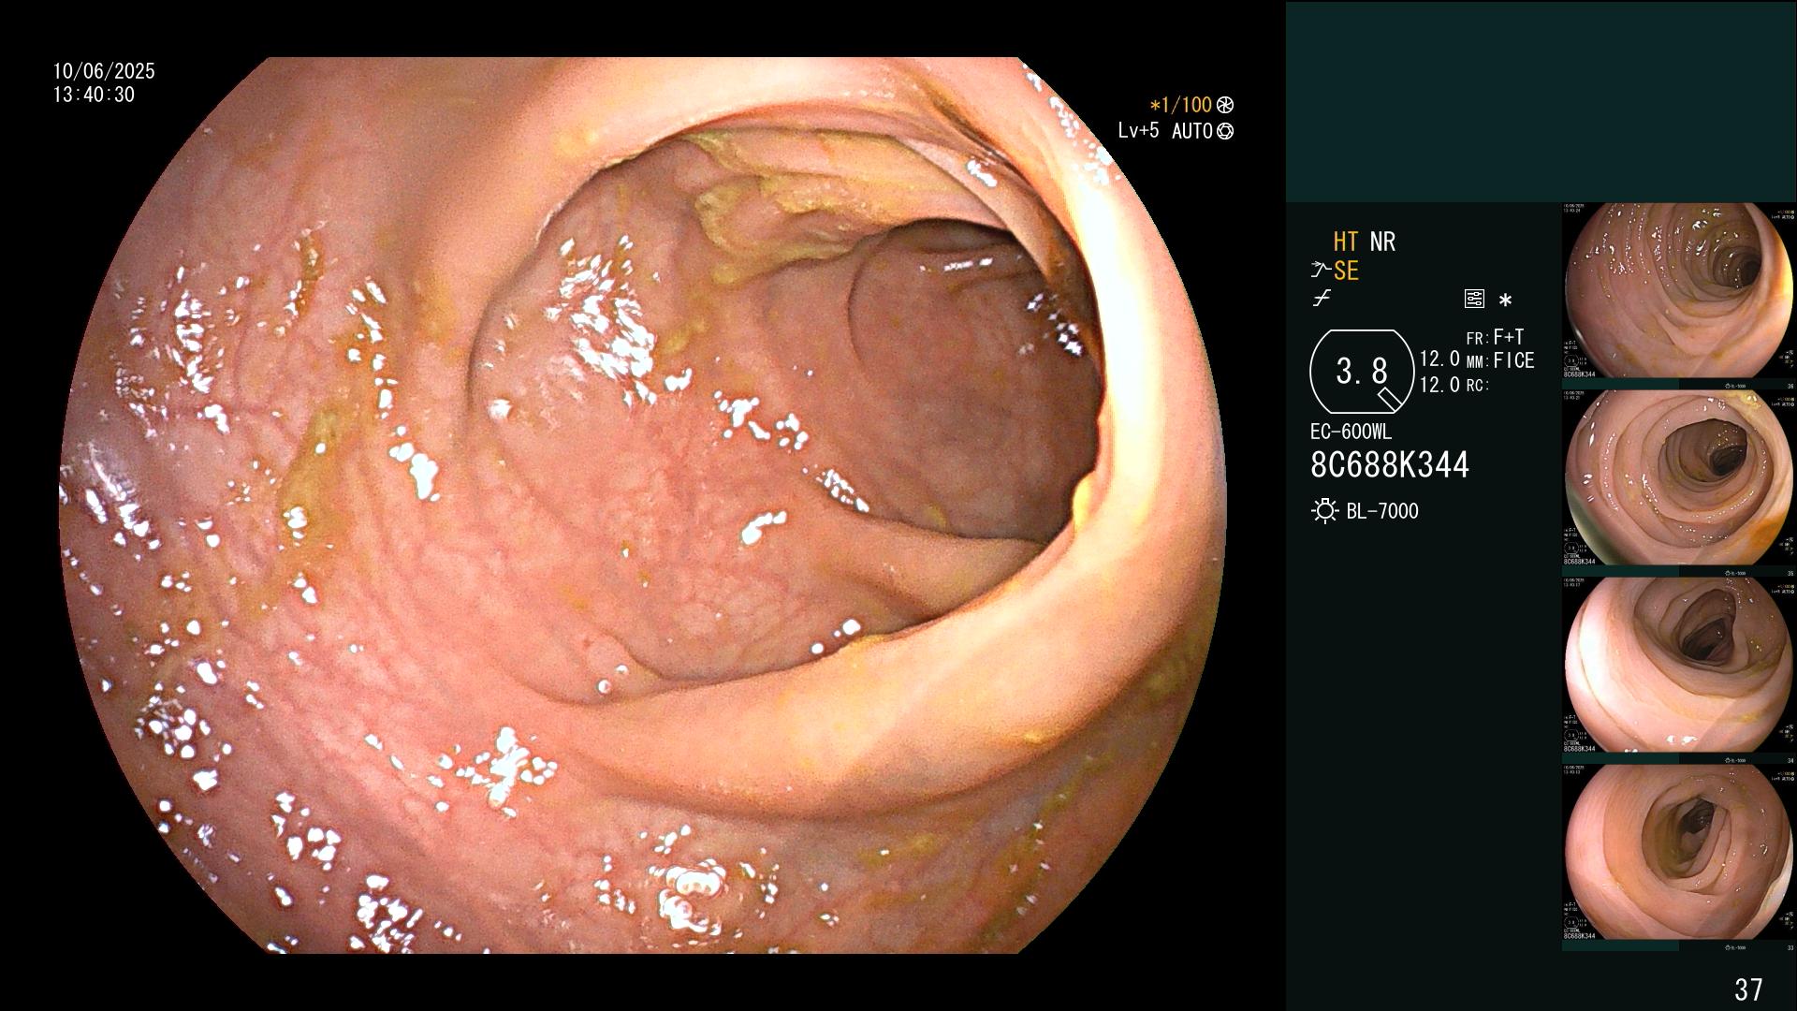Click the light source label BL-7000
This screenshot has width=1797, height=1011.
click(1382, 511)
